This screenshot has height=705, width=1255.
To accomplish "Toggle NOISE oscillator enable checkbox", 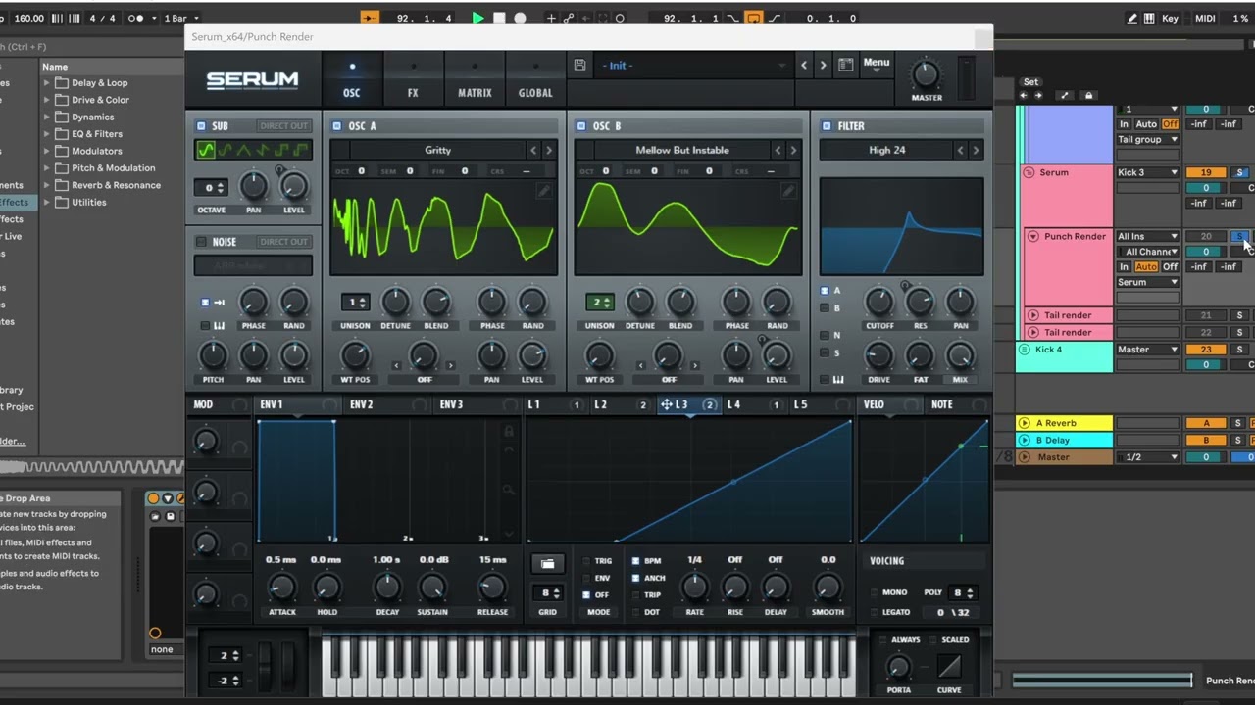I will click(x=201, y=242).
